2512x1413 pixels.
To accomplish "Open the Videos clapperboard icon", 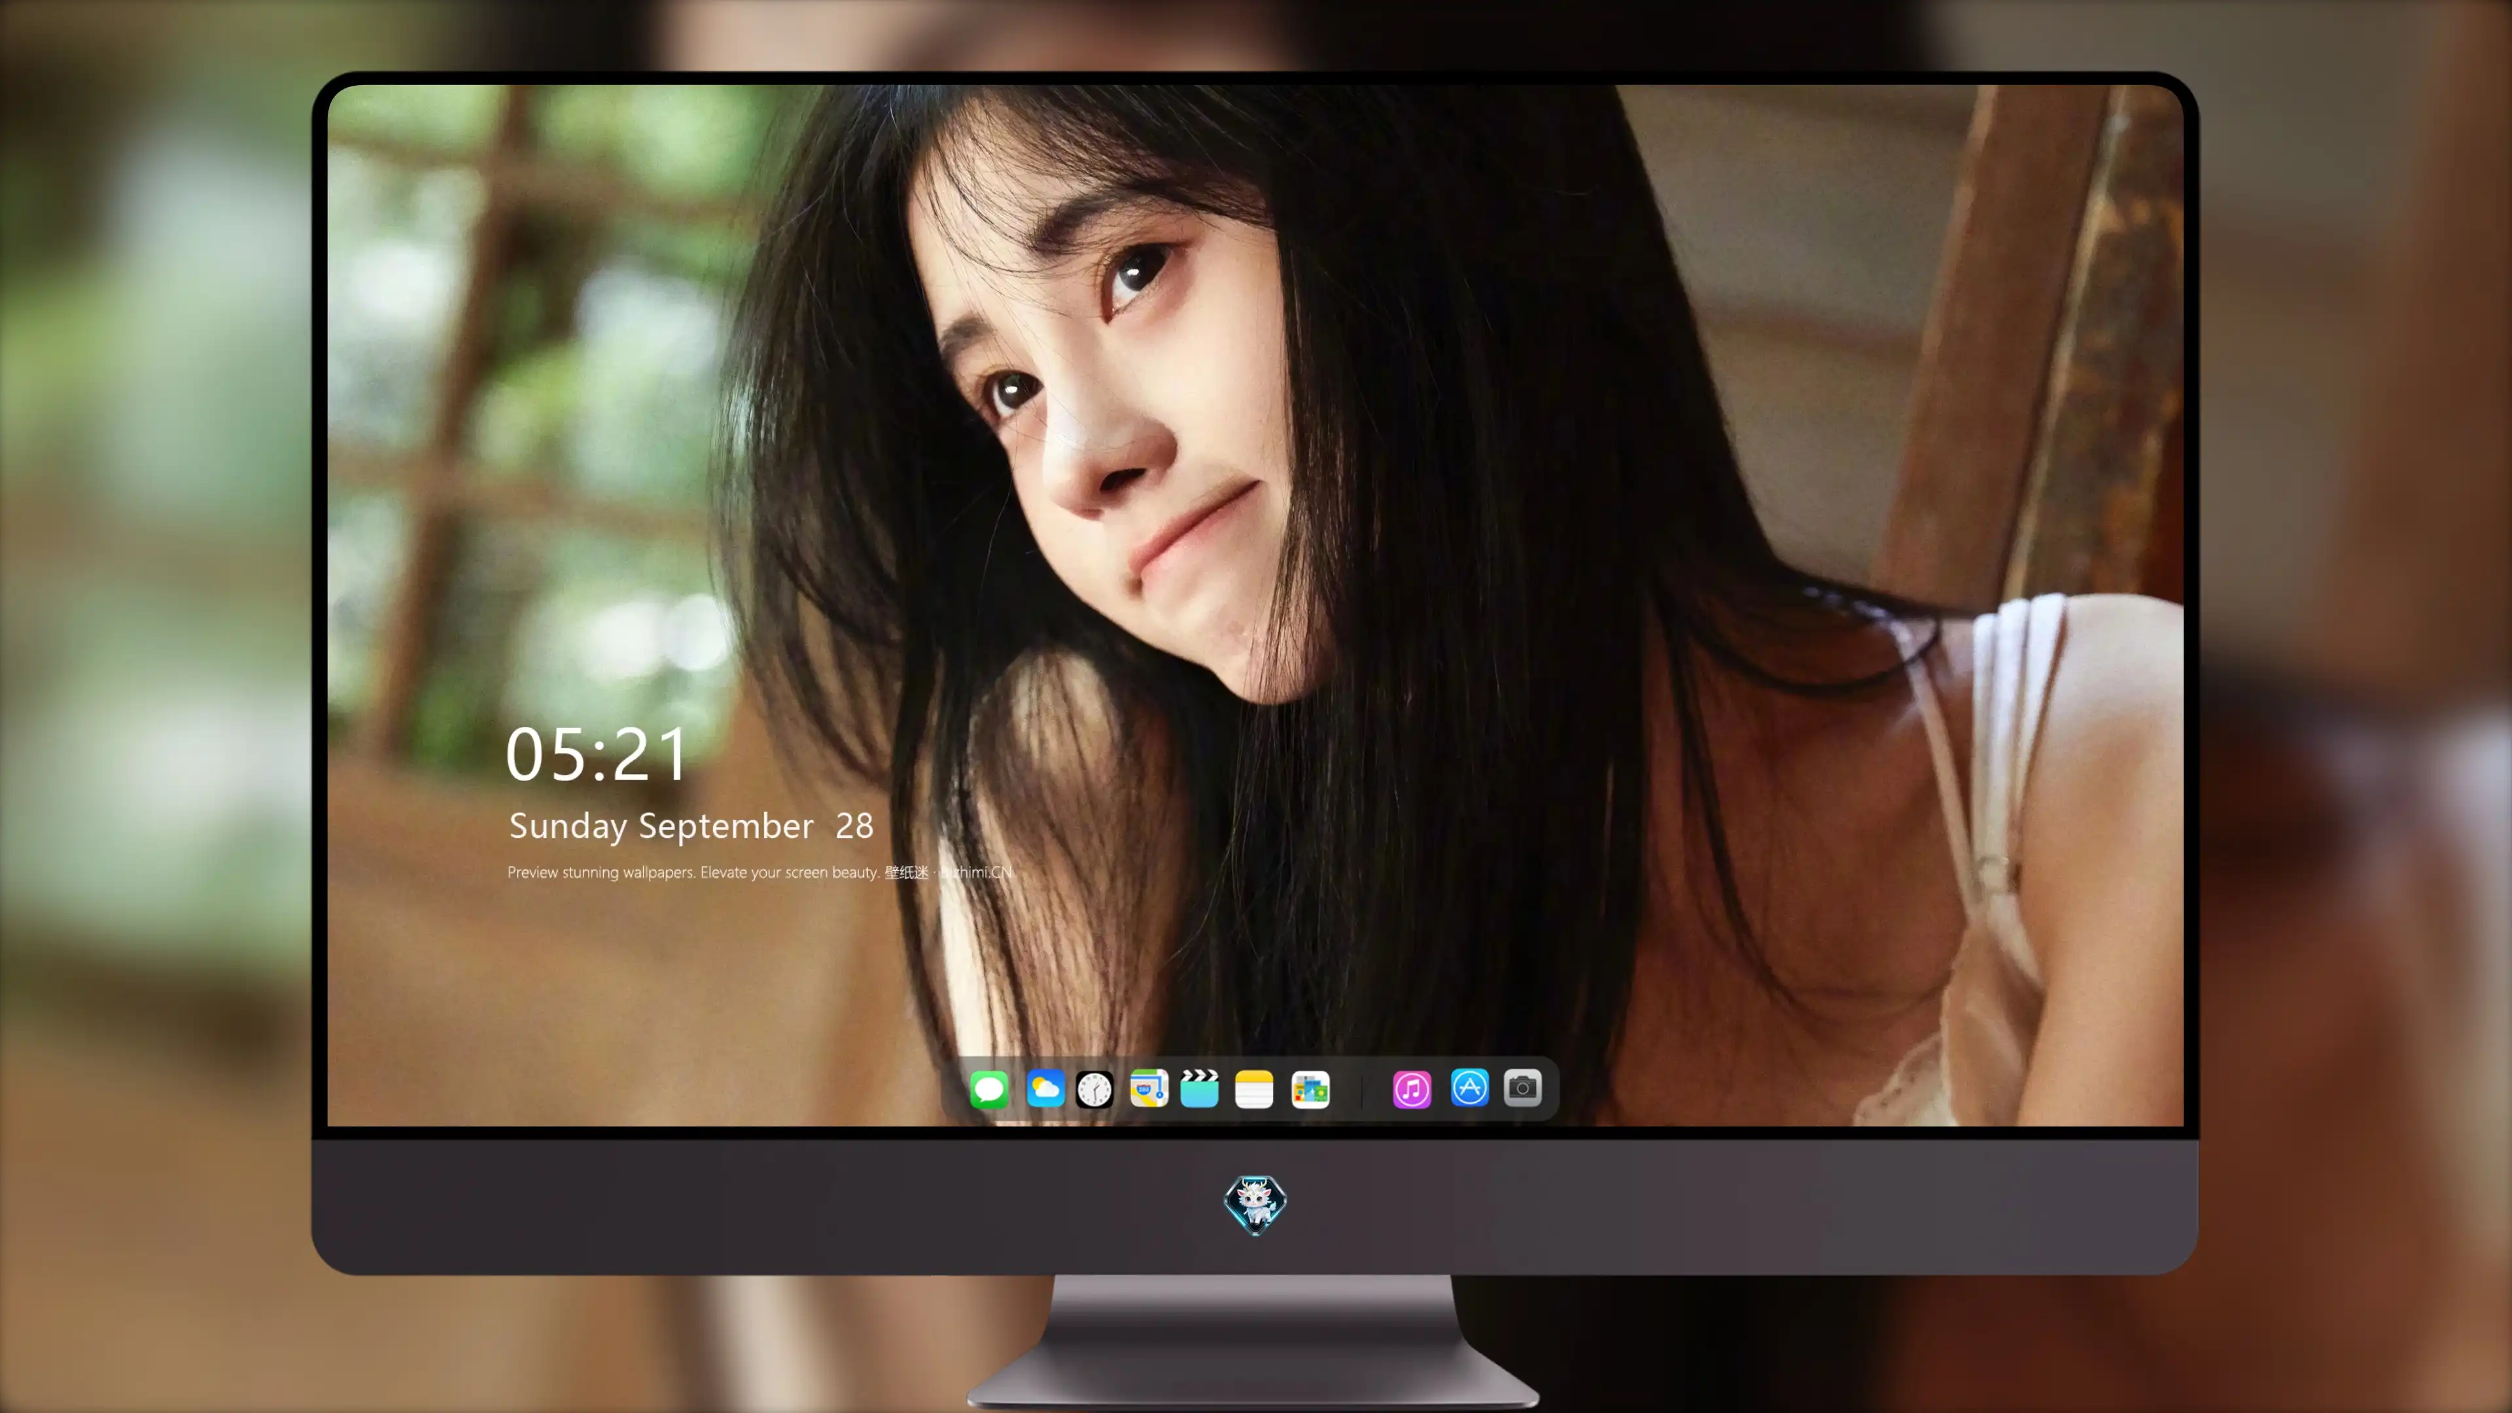I will (x=1200, y=1089).
